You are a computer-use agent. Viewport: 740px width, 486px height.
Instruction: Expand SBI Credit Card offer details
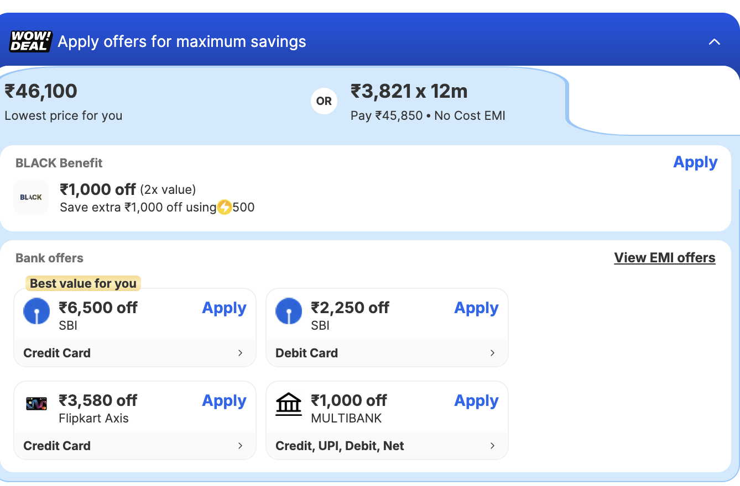[240, 353]
